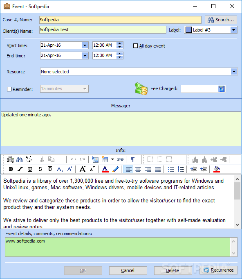Viewport: 242px width, 279px height.
Task: Insert a picture using the image icon
Action: (x=95, y=159)
